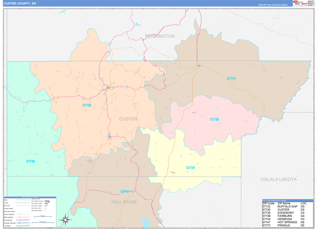Click the Custer city marker at highway junction
The height and width of the screenshot is (229, 316).
point(108,87)
